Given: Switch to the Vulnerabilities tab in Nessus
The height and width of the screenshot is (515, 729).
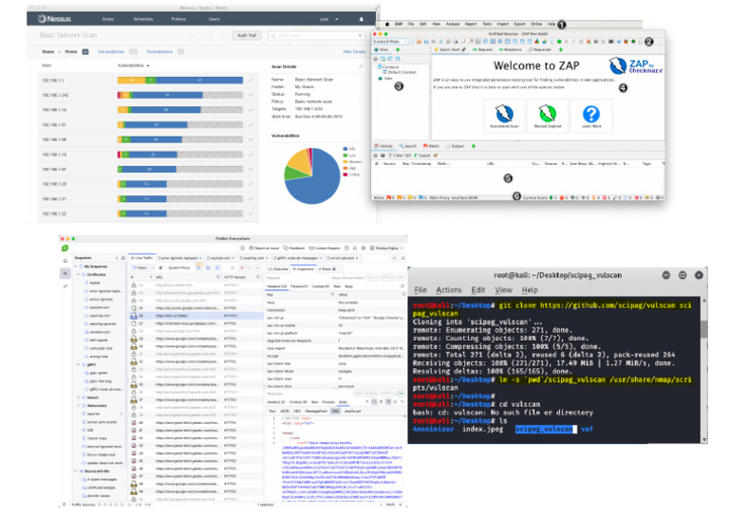Looking at the screenshot, I should tap(111, 51).
